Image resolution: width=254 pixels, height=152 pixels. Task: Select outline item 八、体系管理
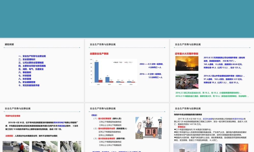click(x=25, y=79)
